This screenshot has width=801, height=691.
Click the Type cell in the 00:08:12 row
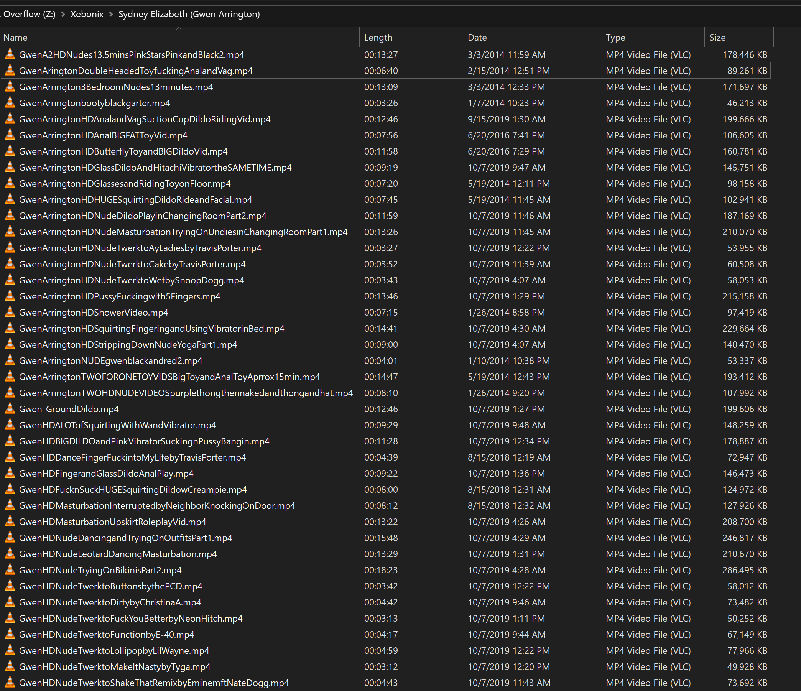coord(648,506)
